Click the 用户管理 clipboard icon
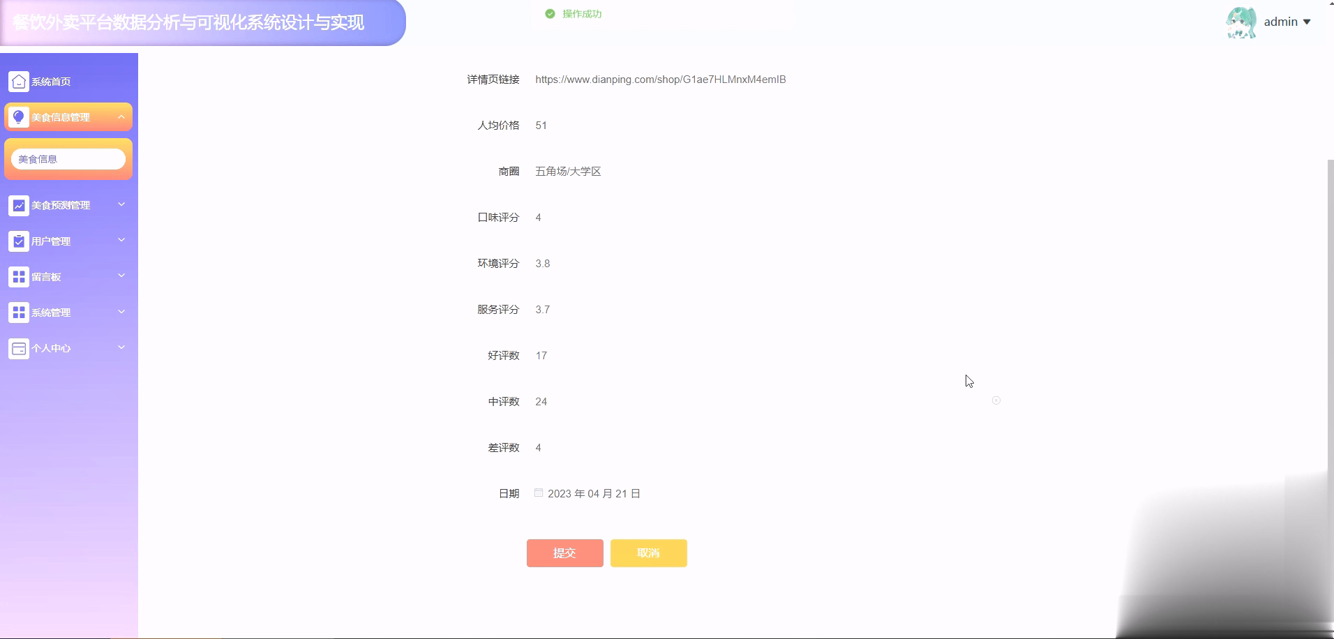This screenshot has width=1334, height=639. tap(19, 241)
